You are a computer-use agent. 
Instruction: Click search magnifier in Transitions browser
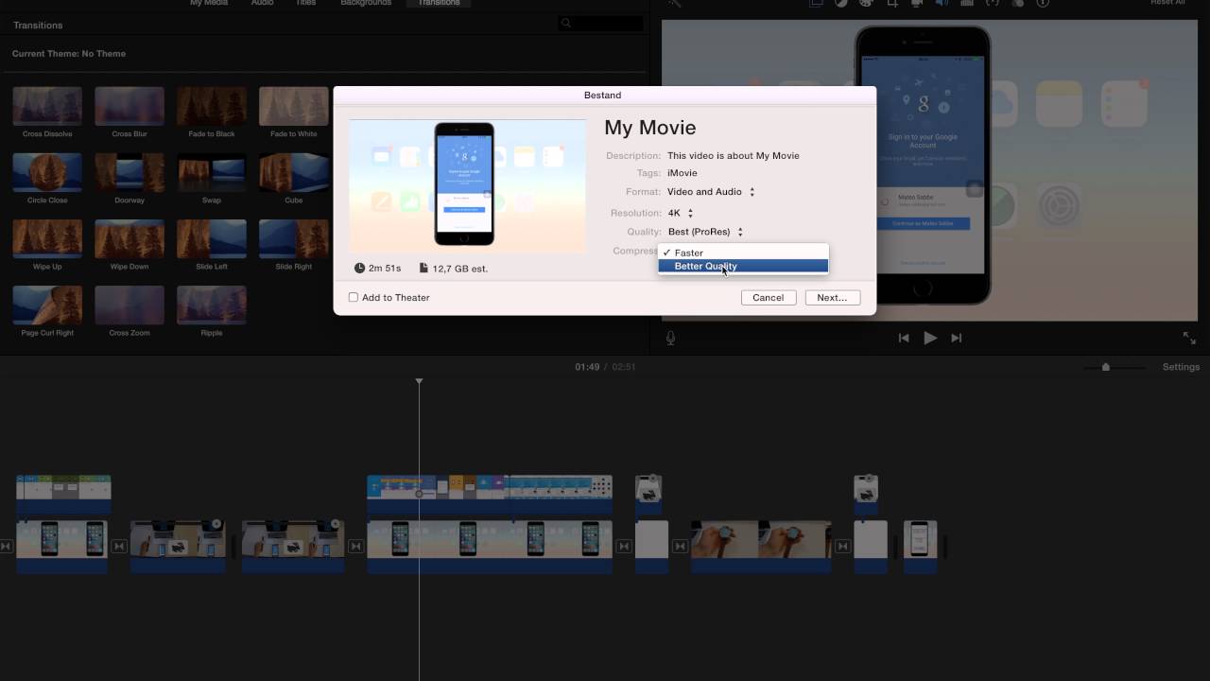[x=566, y=24]
